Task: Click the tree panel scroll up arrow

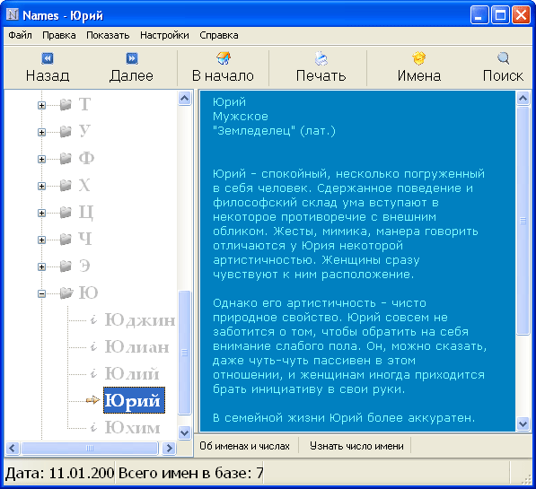Action: pyautogui.click(x=185, y=99)
